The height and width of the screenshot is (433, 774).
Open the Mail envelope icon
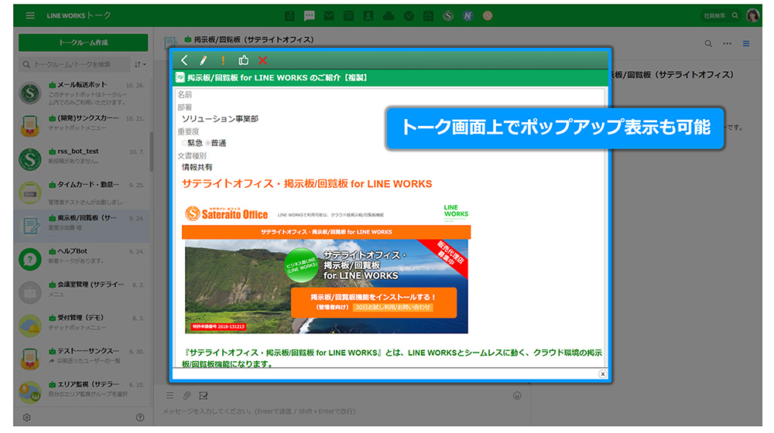coord(329,15)
